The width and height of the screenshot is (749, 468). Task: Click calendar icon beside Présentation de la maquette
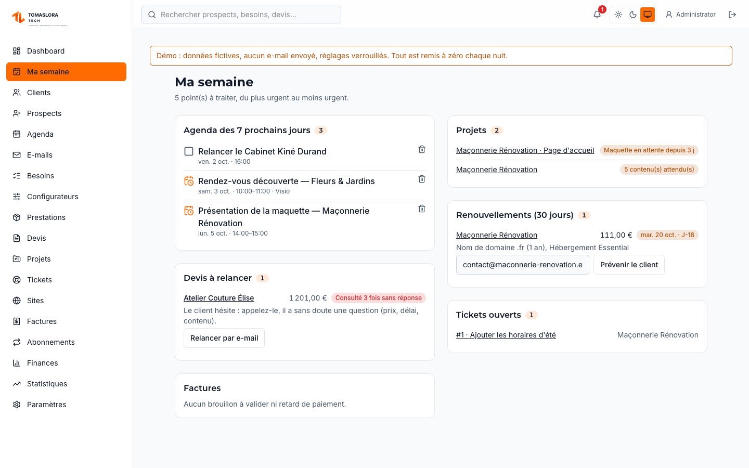pyautogui.click(x=189, y=211)
